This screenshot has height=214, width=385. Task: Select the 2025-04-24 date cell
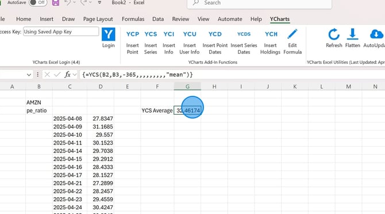tap(70, 207)
